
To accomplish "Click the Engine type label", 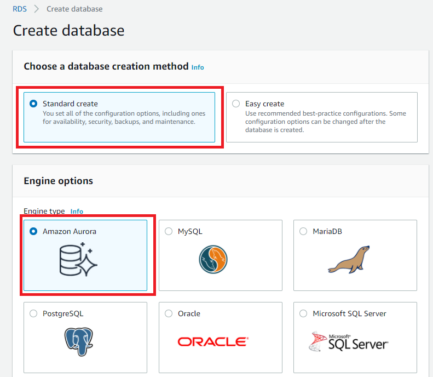I will point(44,211).
